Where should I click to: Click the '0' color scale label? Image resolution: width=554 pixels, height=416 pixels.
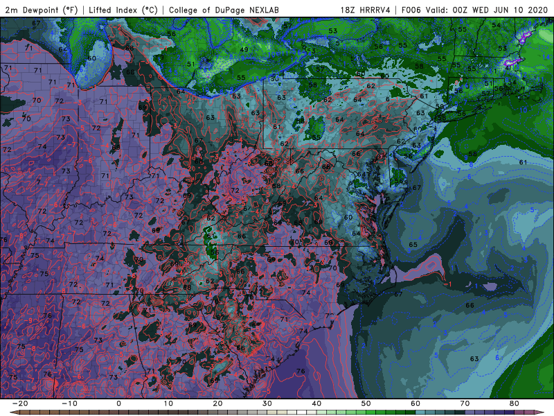click(x=118, y=404)
